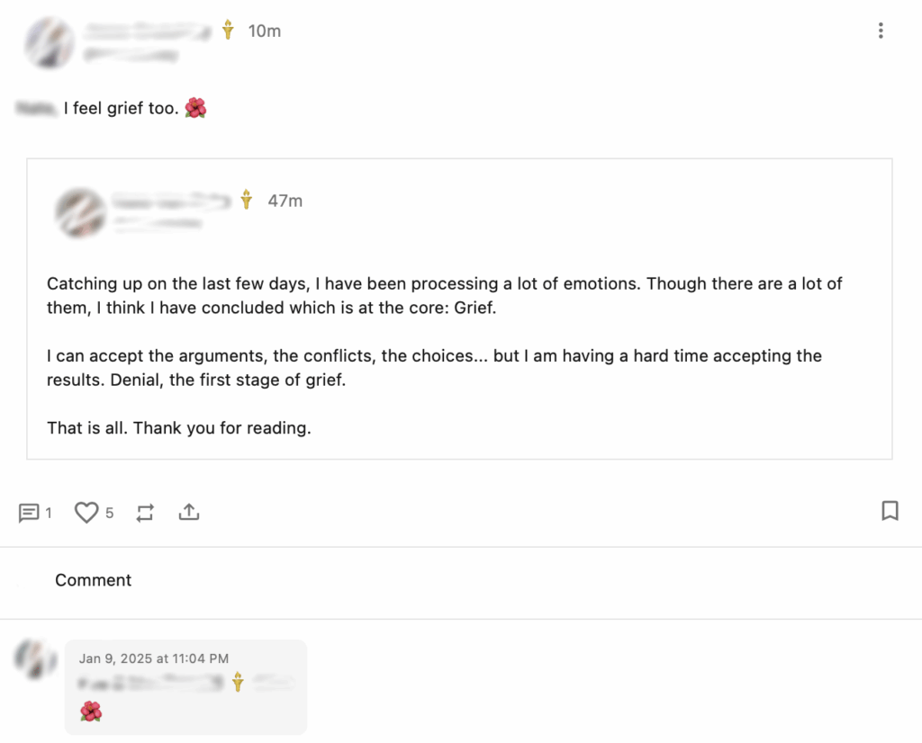Open the quoted post author's avatar
The image size is (922, 743).
(x=79, y=211)
